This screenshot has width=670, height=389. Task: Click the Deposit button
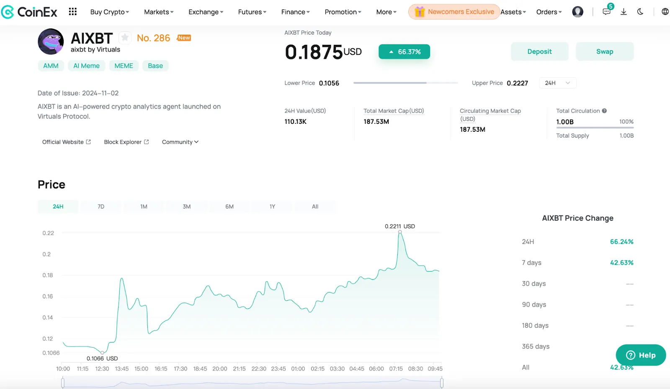[539, 51]
